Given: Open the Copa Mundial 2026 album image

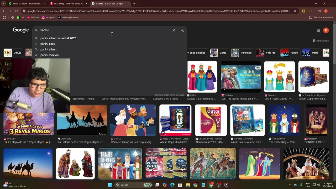Looking at the screenshot, I should (175, 120).
